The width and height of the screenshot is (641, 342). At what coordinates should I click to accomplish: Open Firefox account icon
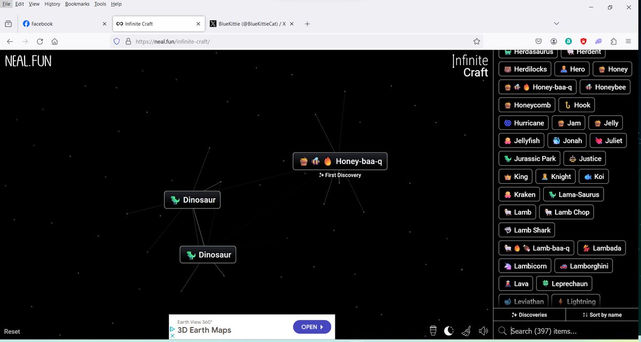[554, 41]
